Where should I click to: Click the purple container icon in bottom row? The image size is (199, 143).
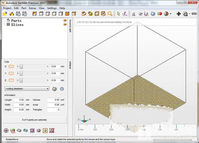coord(32,130)
